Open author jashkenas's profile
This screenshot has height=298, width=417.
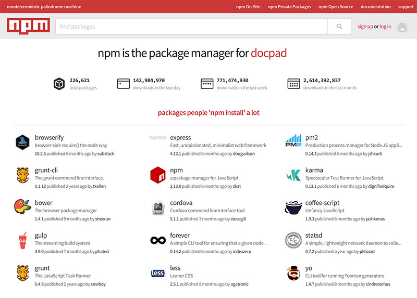click(x=375, y=219)
